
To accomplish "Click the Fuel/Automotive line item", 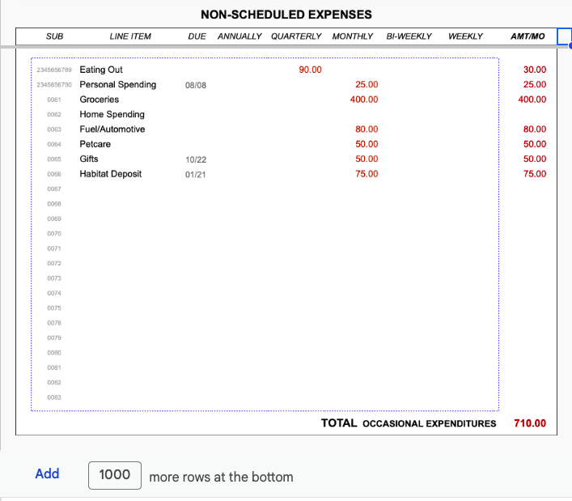I will click(x=112, y=129).
